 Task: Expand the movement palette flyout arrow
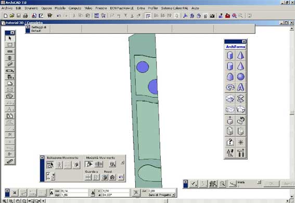(122, 162)
